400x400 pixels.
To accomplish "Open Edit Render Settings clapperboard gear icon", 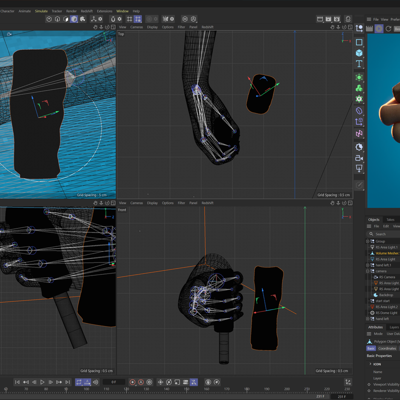I will 336,19.
